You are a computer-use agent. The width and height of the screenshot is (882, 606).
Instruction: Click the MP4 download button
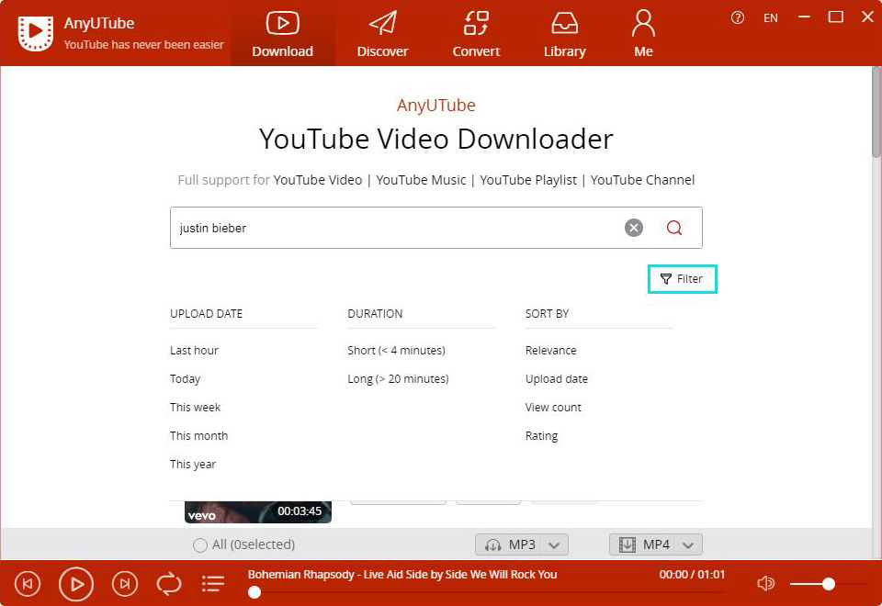(x=643, y=544)
